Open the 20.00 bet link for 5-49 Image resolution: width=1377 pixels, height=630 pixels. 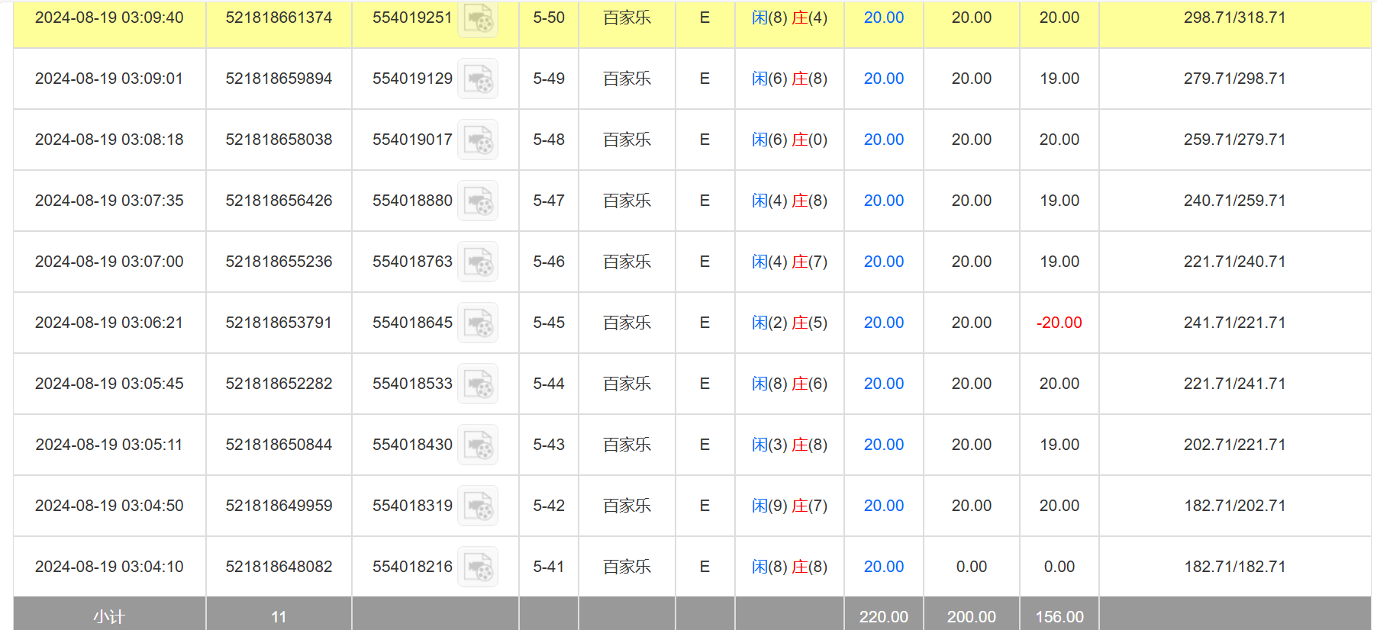click(883, 79)
